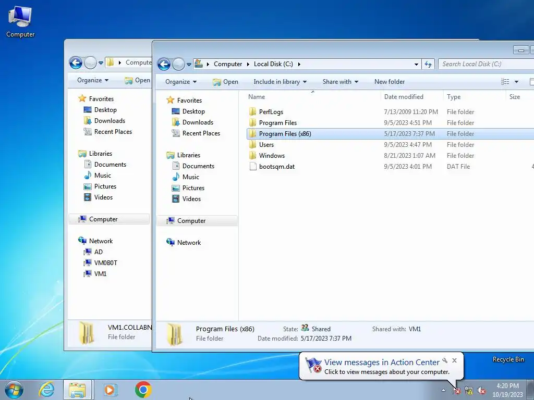Open view options dropdown arrow
This screenshot has height=400, width=534.
516,82
